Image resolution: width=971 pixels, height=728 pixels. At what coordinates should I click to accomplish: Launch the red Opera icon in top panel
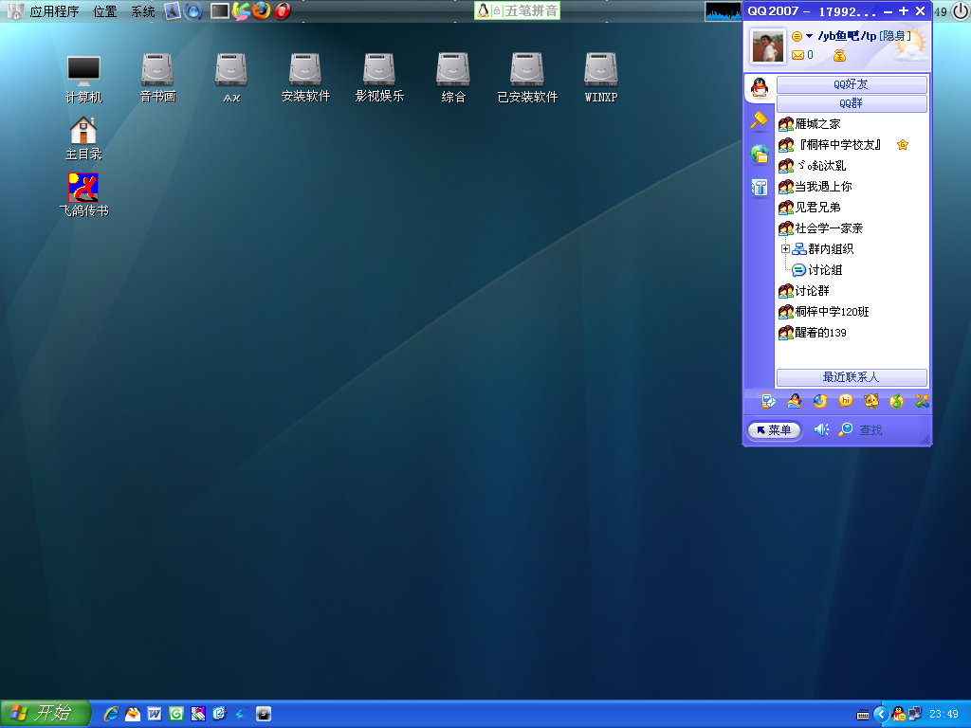click(x=283, y=11)
